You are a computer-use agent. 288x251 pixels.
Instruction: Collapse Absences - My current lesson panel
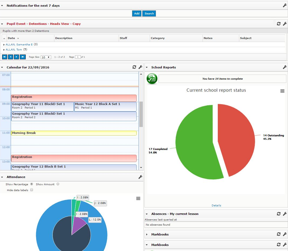tap(147, 214)
